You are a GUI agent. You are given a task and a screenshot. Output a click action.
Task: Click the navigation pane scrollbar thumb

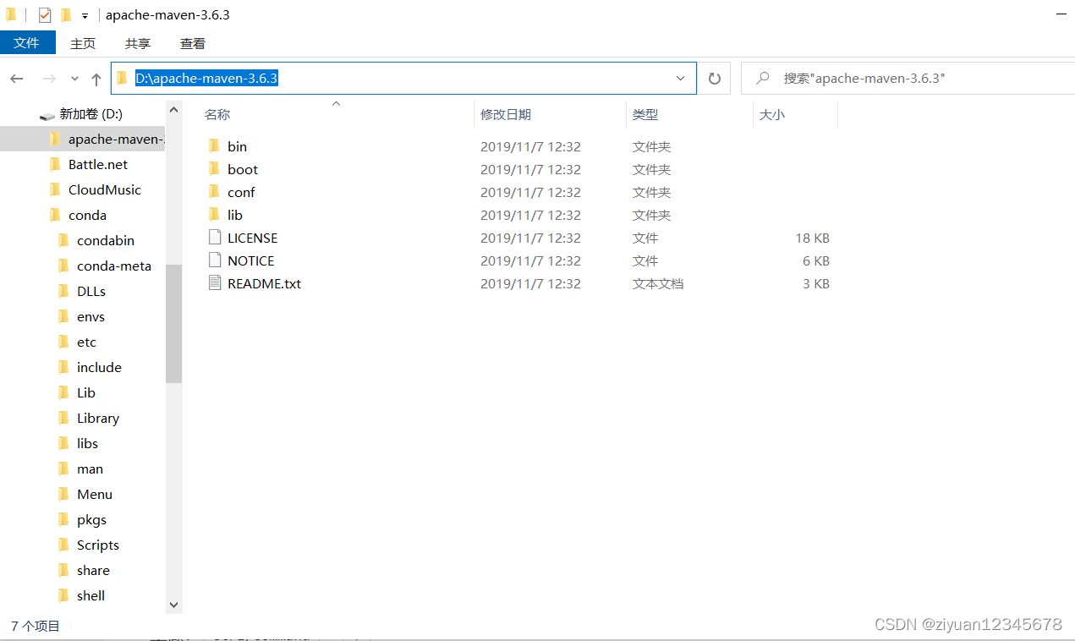click(174, 323)
